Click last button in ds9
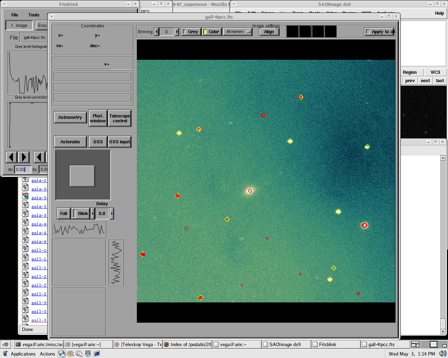Image resolution: width=448 pixels, height=358 pixels. click(x=440, y=81)
